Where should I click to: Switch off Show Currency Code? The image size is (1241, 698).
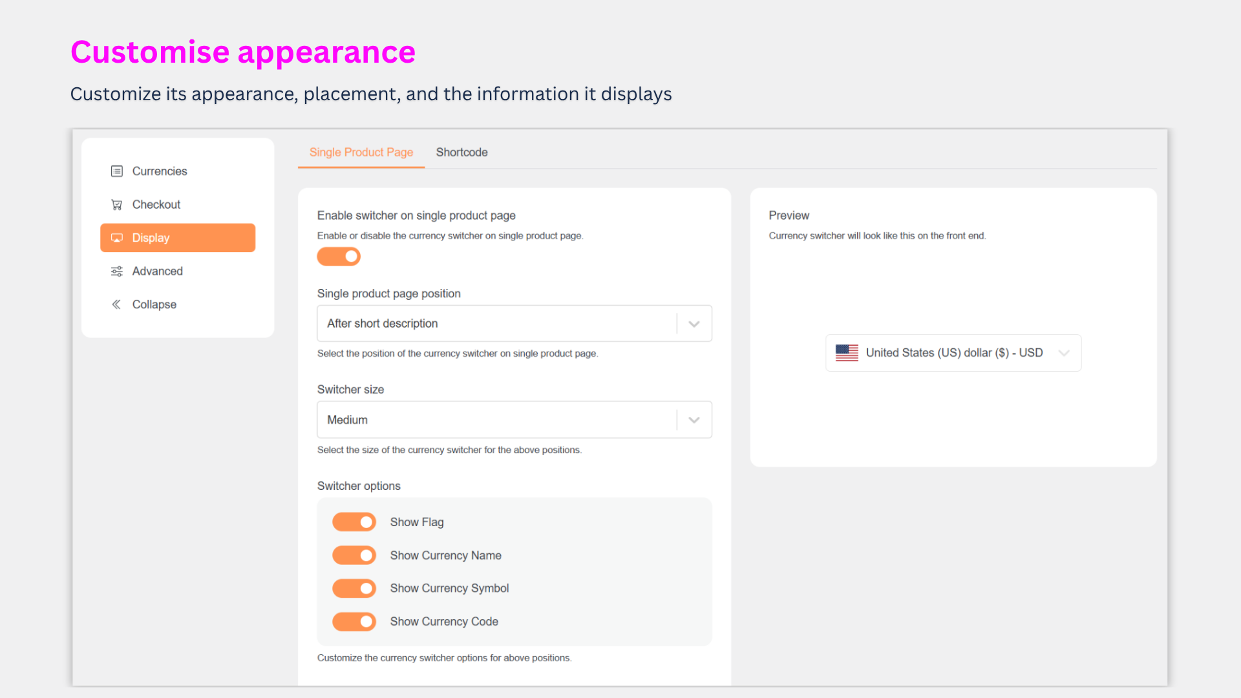click(x=354, y=622)
